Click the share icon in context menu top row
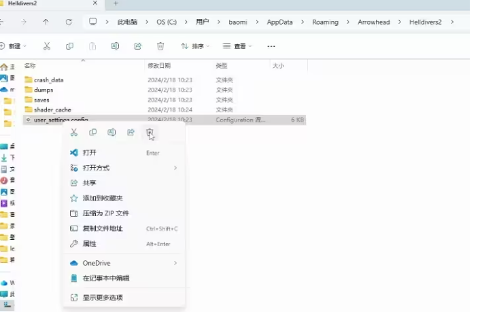Viewport: 497px width, 318px height. (x=131, y=132)
